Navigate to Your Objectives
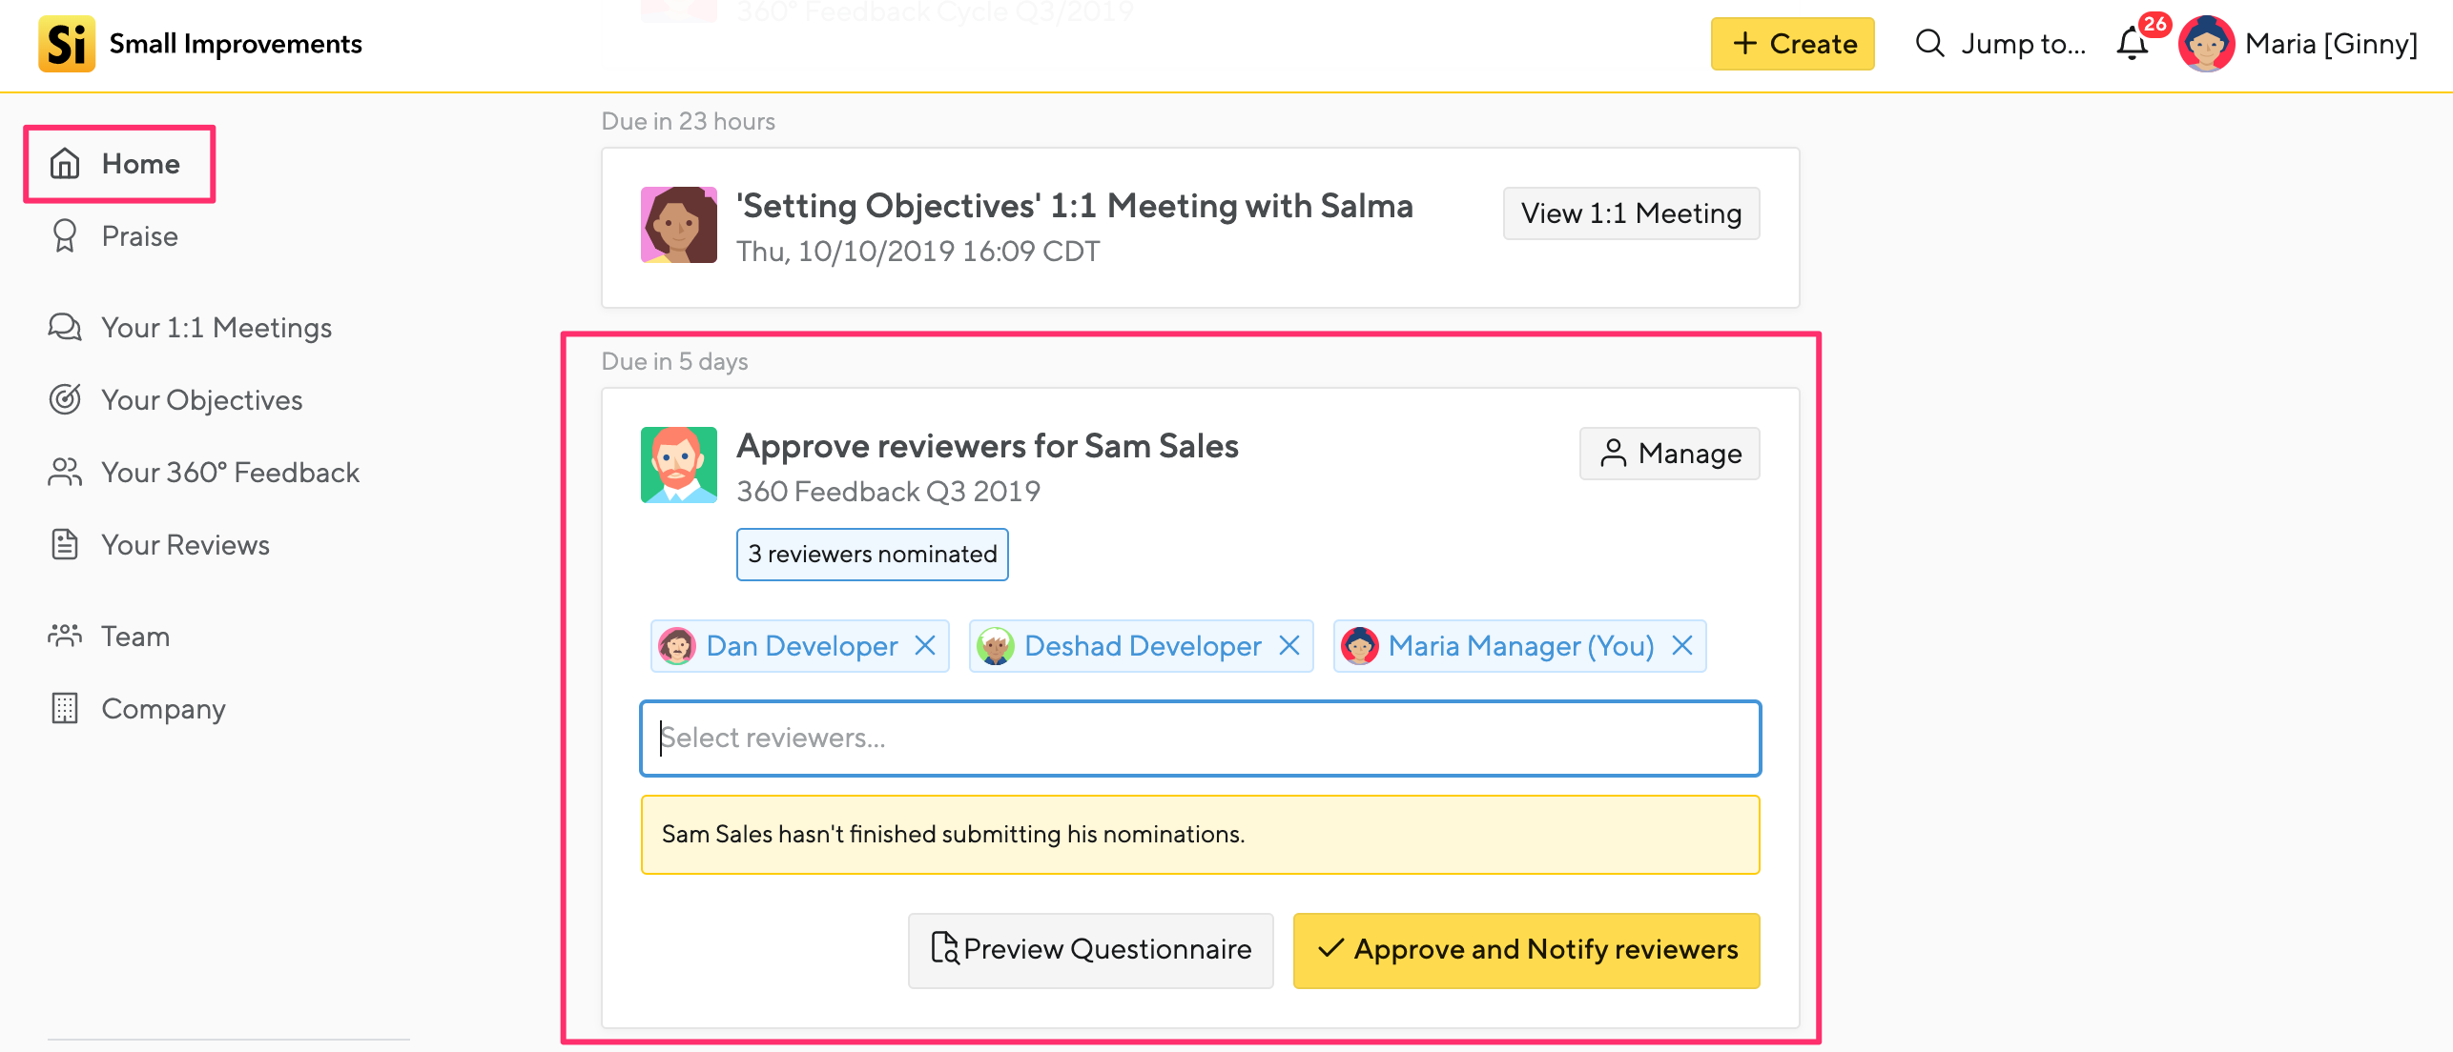 click(175, 400)
